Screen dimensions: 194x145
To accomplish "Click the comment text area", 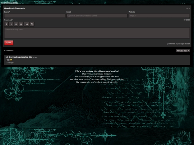I will pos(97,33).
